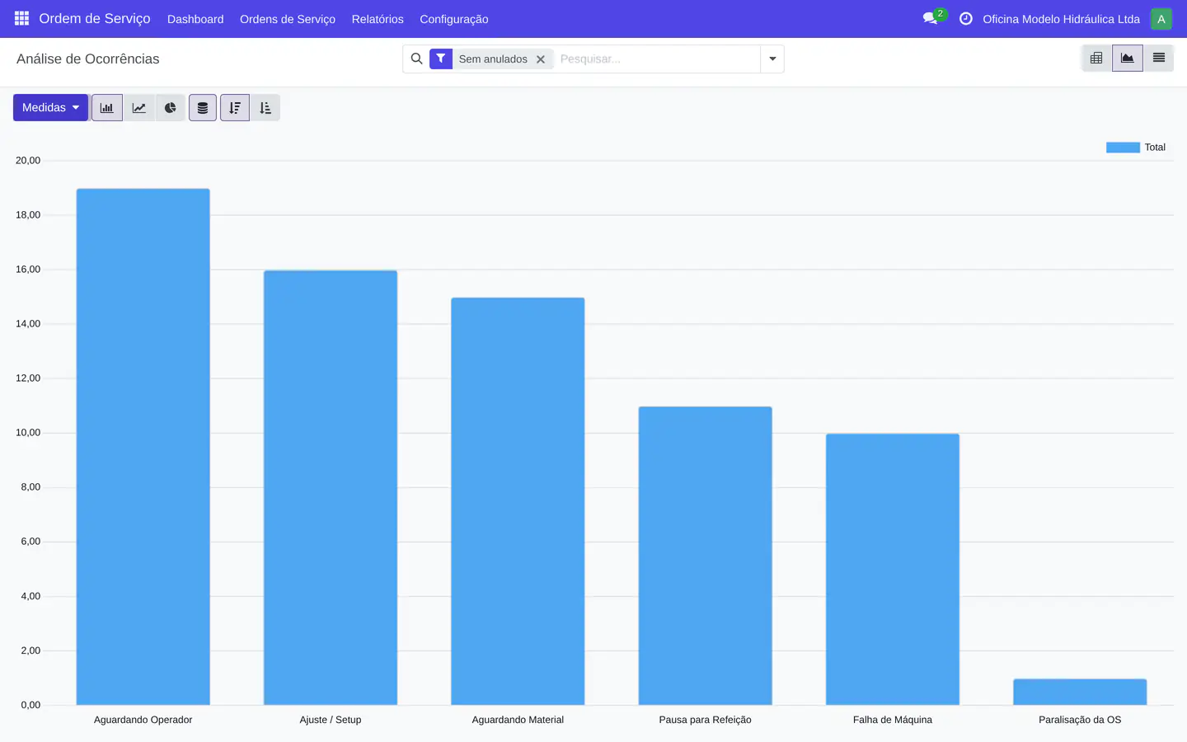Toggle stacked chart mode

coord(203,108)
